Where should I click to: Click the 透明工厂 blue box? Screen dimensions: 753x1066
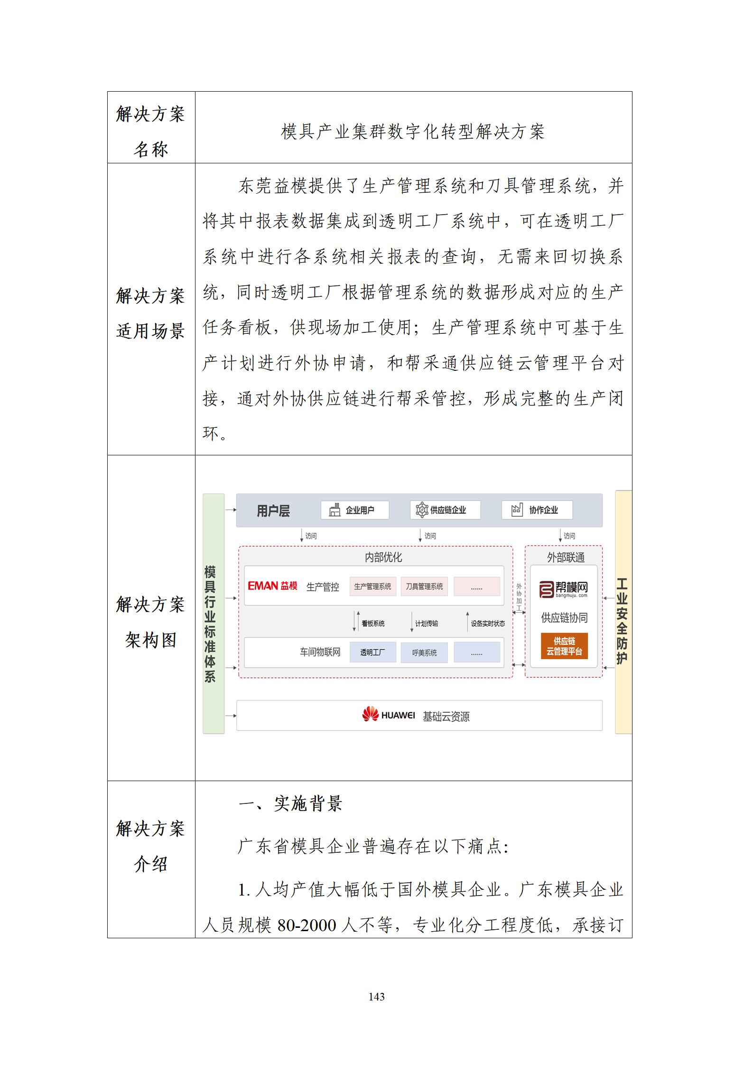pos(372,652)
